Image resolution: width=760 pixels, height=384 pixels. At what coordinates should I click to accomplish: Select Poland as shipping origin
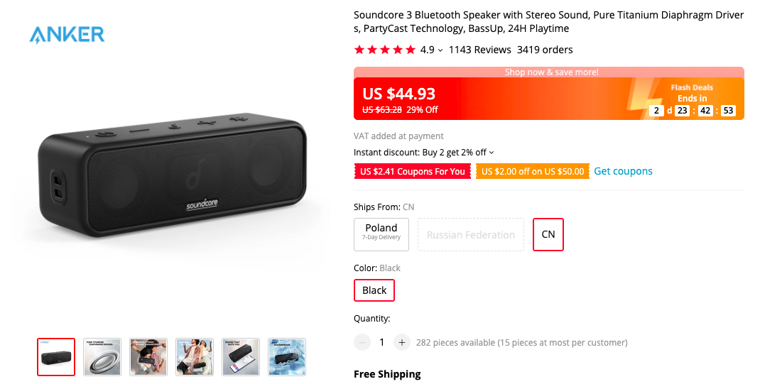pyautogui.click(x=381, y=234)
